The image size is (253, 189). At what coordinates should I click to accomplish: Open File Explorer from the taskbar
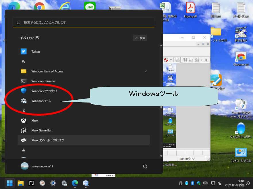(x=20, y=183)
